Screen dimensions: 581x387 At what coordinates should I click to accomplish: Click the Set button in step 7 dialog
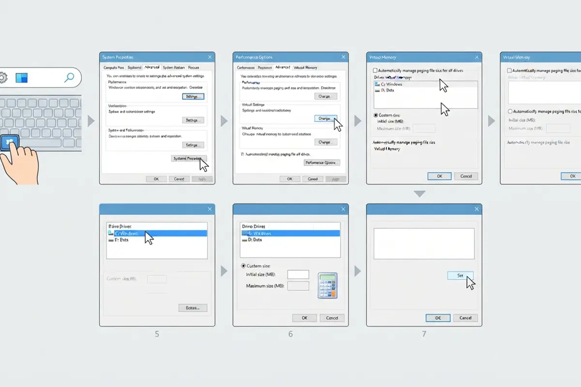(460, 275)
